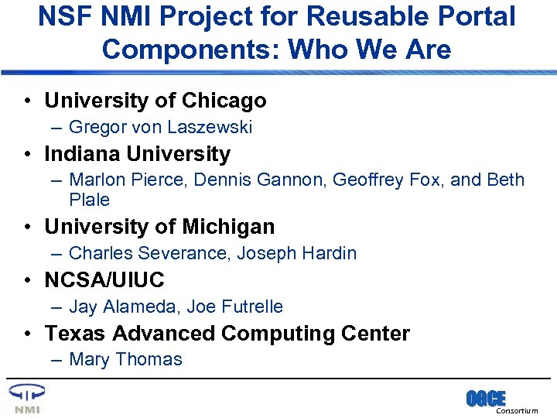The image size is (557, 418).
Task: Click the NMI logo in the footer
Action: point(27,399)
